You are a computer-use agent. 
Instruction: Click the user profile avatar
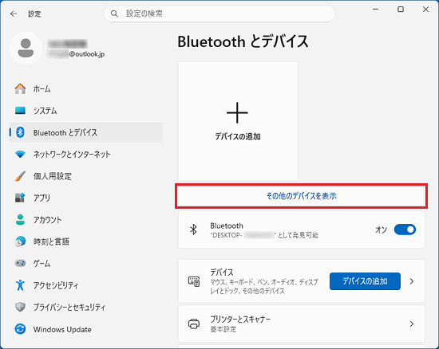click(26, 48)
